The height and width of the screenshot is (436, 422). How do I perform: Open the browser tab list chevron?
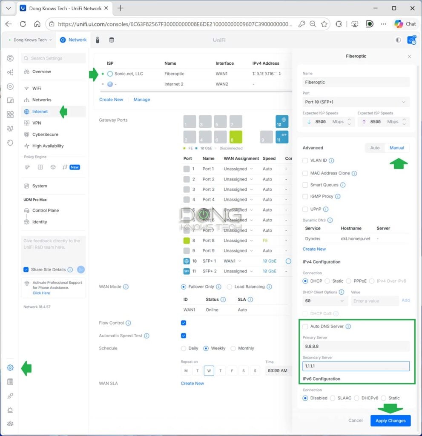click(x=9, y=9)
